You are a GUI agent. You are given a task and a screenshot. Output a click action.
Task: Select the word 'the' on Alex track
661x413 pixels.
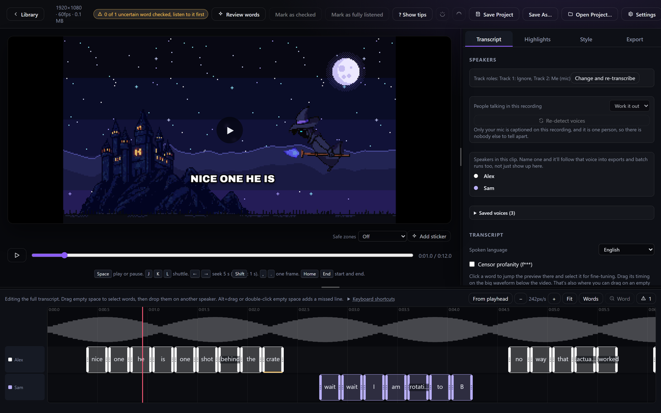[251, 360]
